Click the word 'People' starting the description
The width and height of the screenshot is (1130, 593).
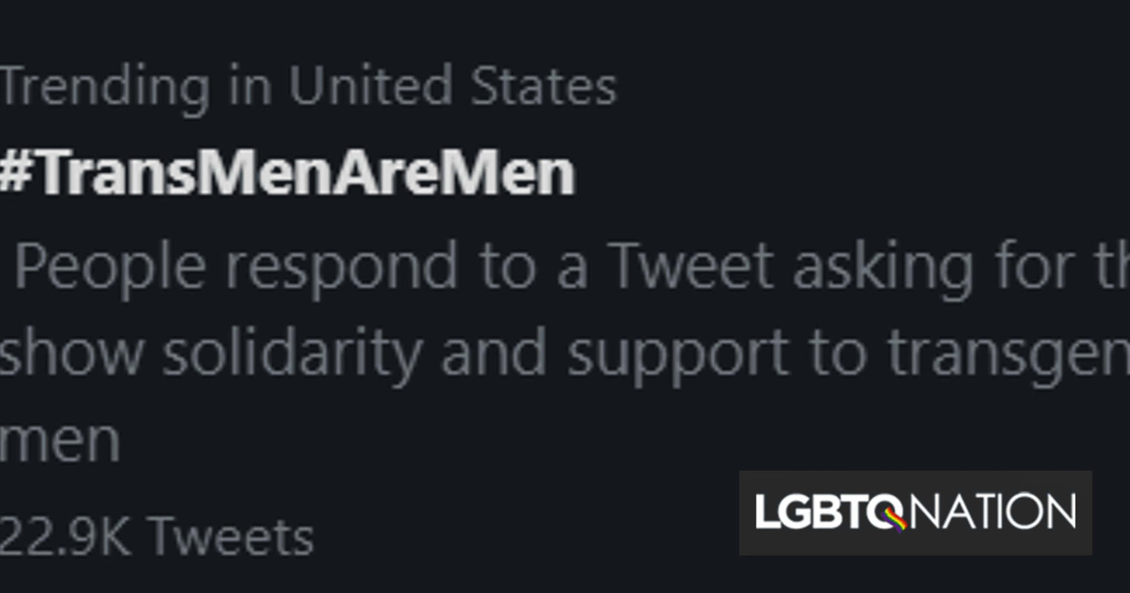[109, 267]
